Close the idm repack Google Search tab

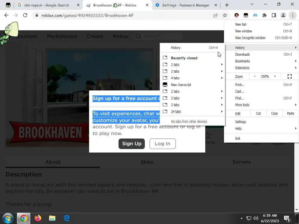point(78,5)
